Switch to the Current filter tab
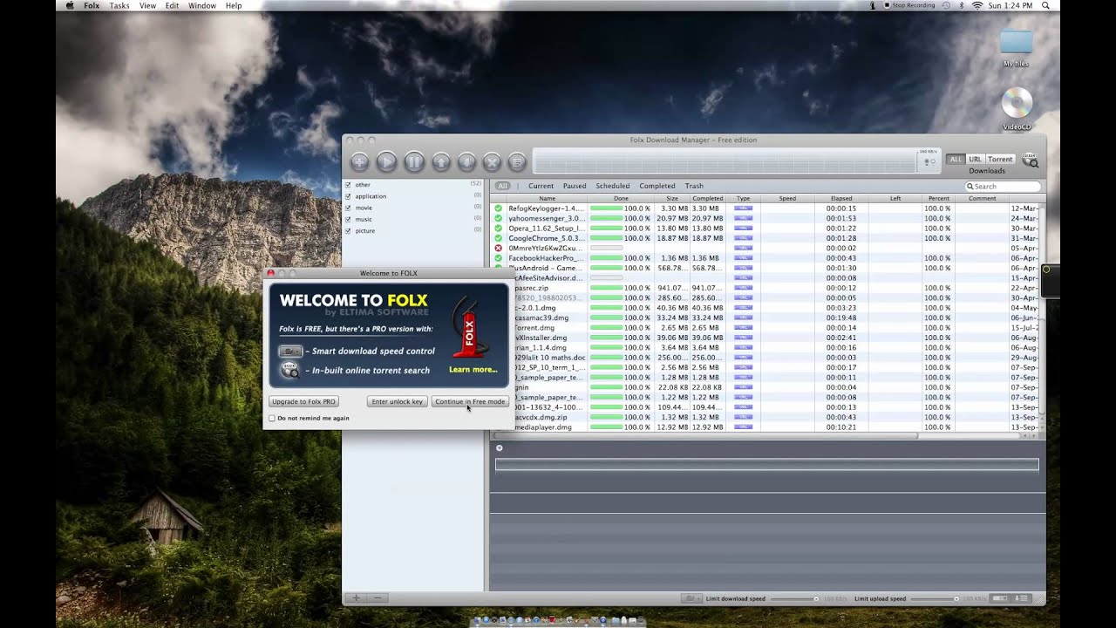The image size is (1116, 628). (x=541, y=186)
